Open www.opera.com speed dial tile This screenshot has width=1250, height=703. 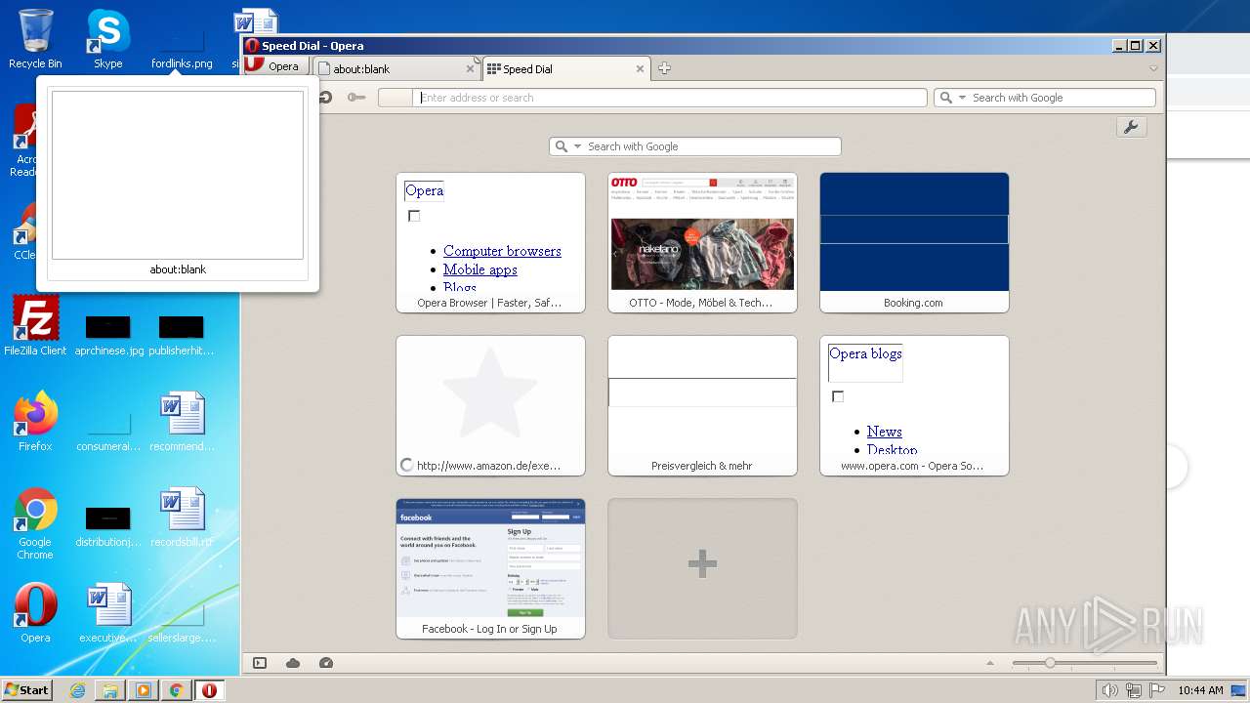pyautogui.click(x=914, y=405)
